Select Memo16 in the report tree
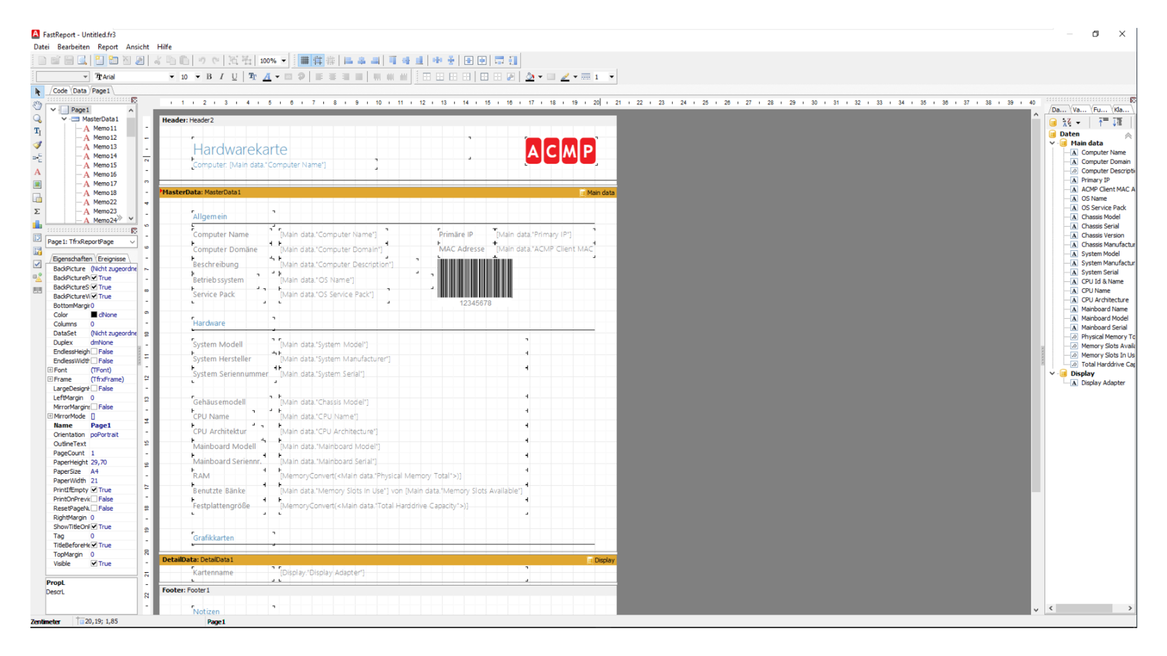This screenshot has height=656, width=1167. (105, 174)
